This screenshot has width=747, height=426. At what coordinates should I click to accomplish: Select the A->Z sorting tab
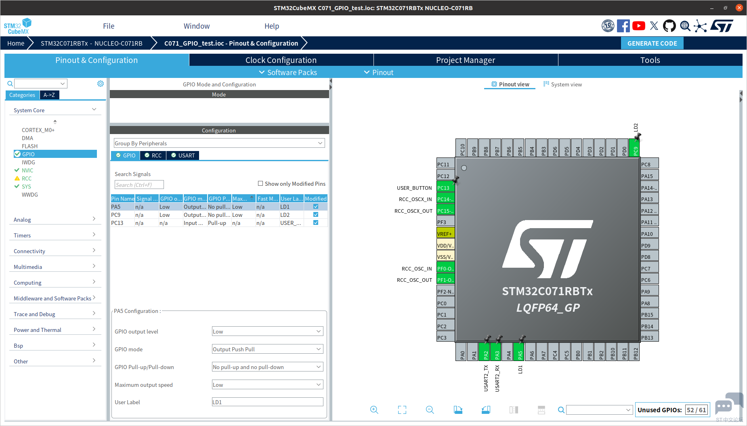[x=49, y=95]
